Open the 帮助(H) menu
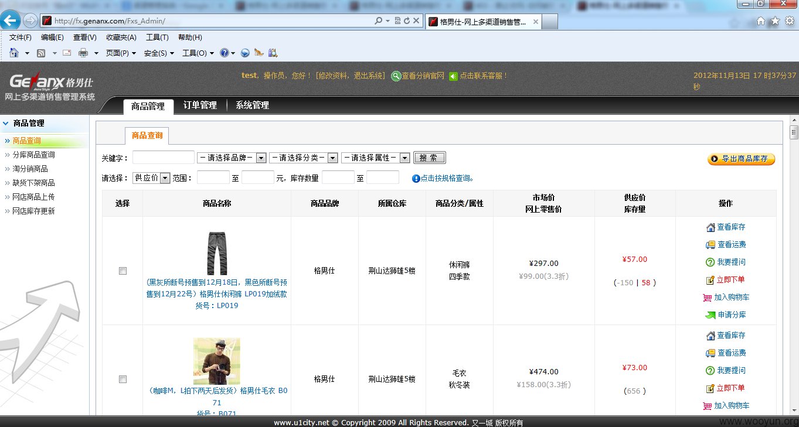Screen dimensions: 799x427 (190, 37)
